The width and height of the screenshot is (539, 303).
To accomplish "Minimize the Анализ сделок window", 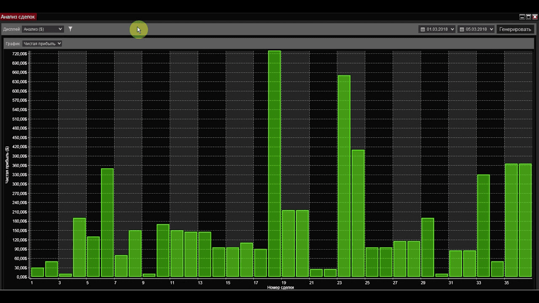I will (522, 17).
